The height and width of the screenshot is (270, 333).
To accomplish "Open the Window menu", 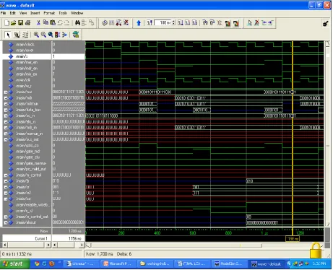I will (x=77, y=13).
